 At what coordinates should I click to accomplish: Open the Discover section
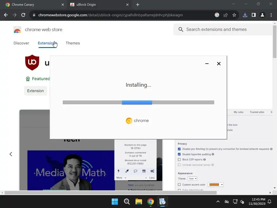(21, 43)
